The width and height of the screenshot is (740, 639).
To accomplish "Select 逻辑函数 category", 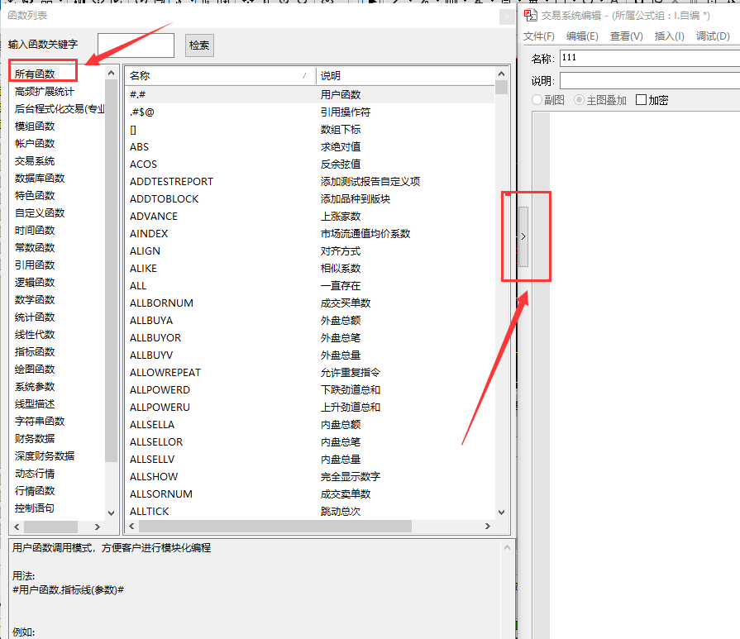I will (35, 282).
